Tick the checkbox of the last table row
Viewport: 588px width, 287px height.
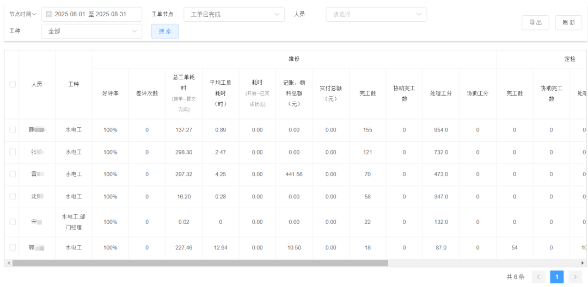(13, 248)
